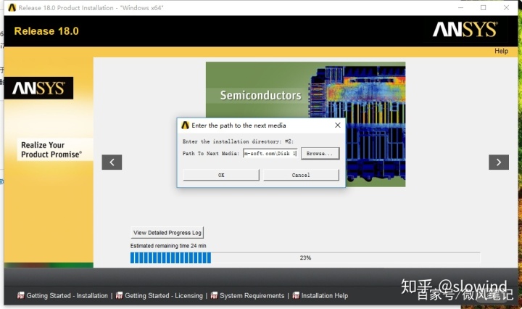Image resolution: width=522 pixels, height=309 pixels.
Task: Open the Installation Help document
Action: pyautogui.click(x=325, y=296)
